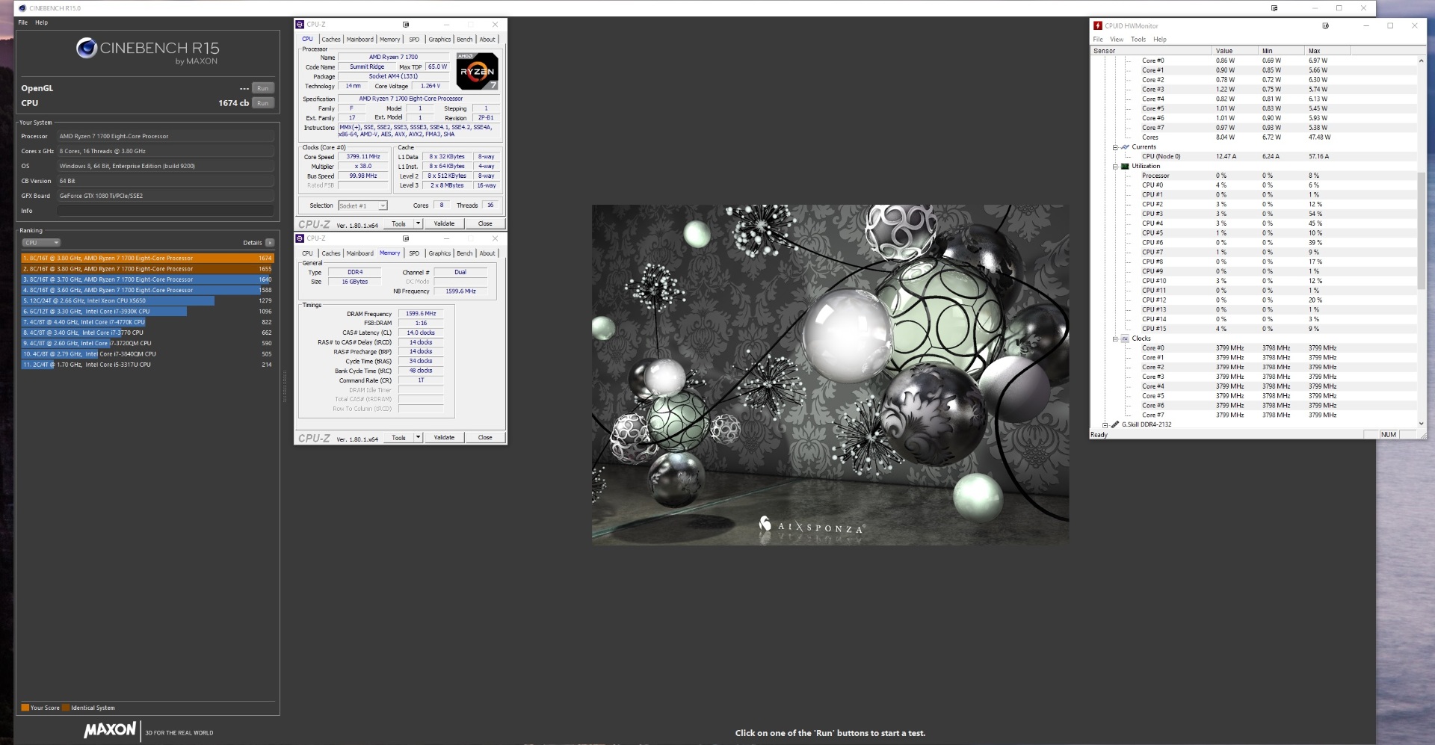The image size is (1435, 745).
Task: Select ranking entry 11 Intel Core i5-3317U
Action: click(x=147, y=365)
